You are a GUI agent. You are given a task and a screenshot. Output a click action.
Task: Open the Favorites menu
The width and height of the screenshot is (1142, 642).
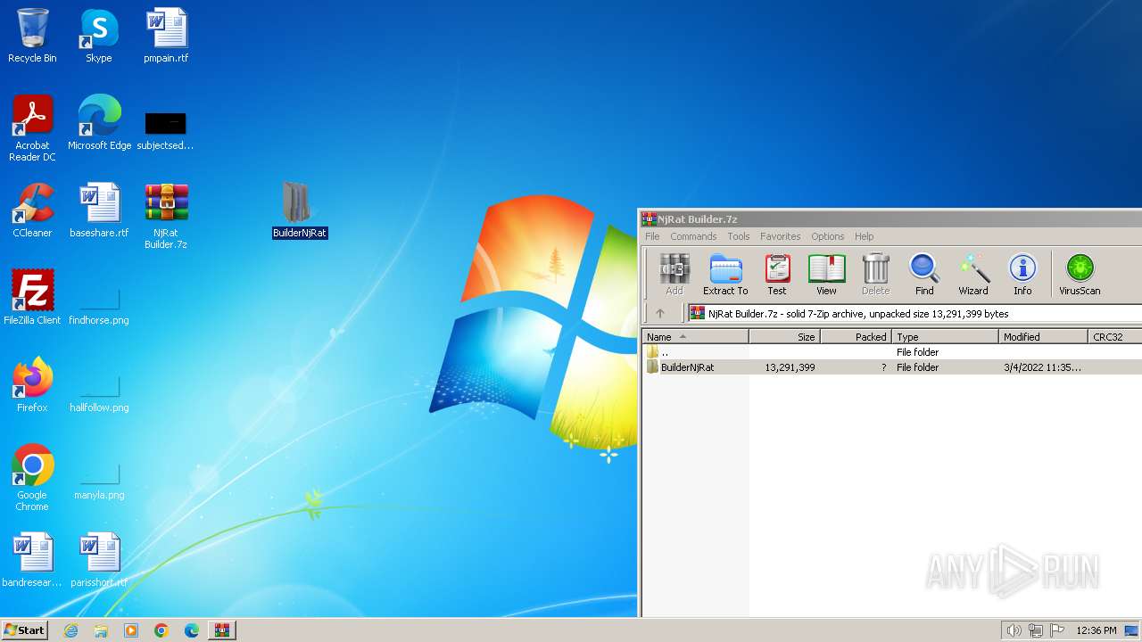tap(780, 236)
